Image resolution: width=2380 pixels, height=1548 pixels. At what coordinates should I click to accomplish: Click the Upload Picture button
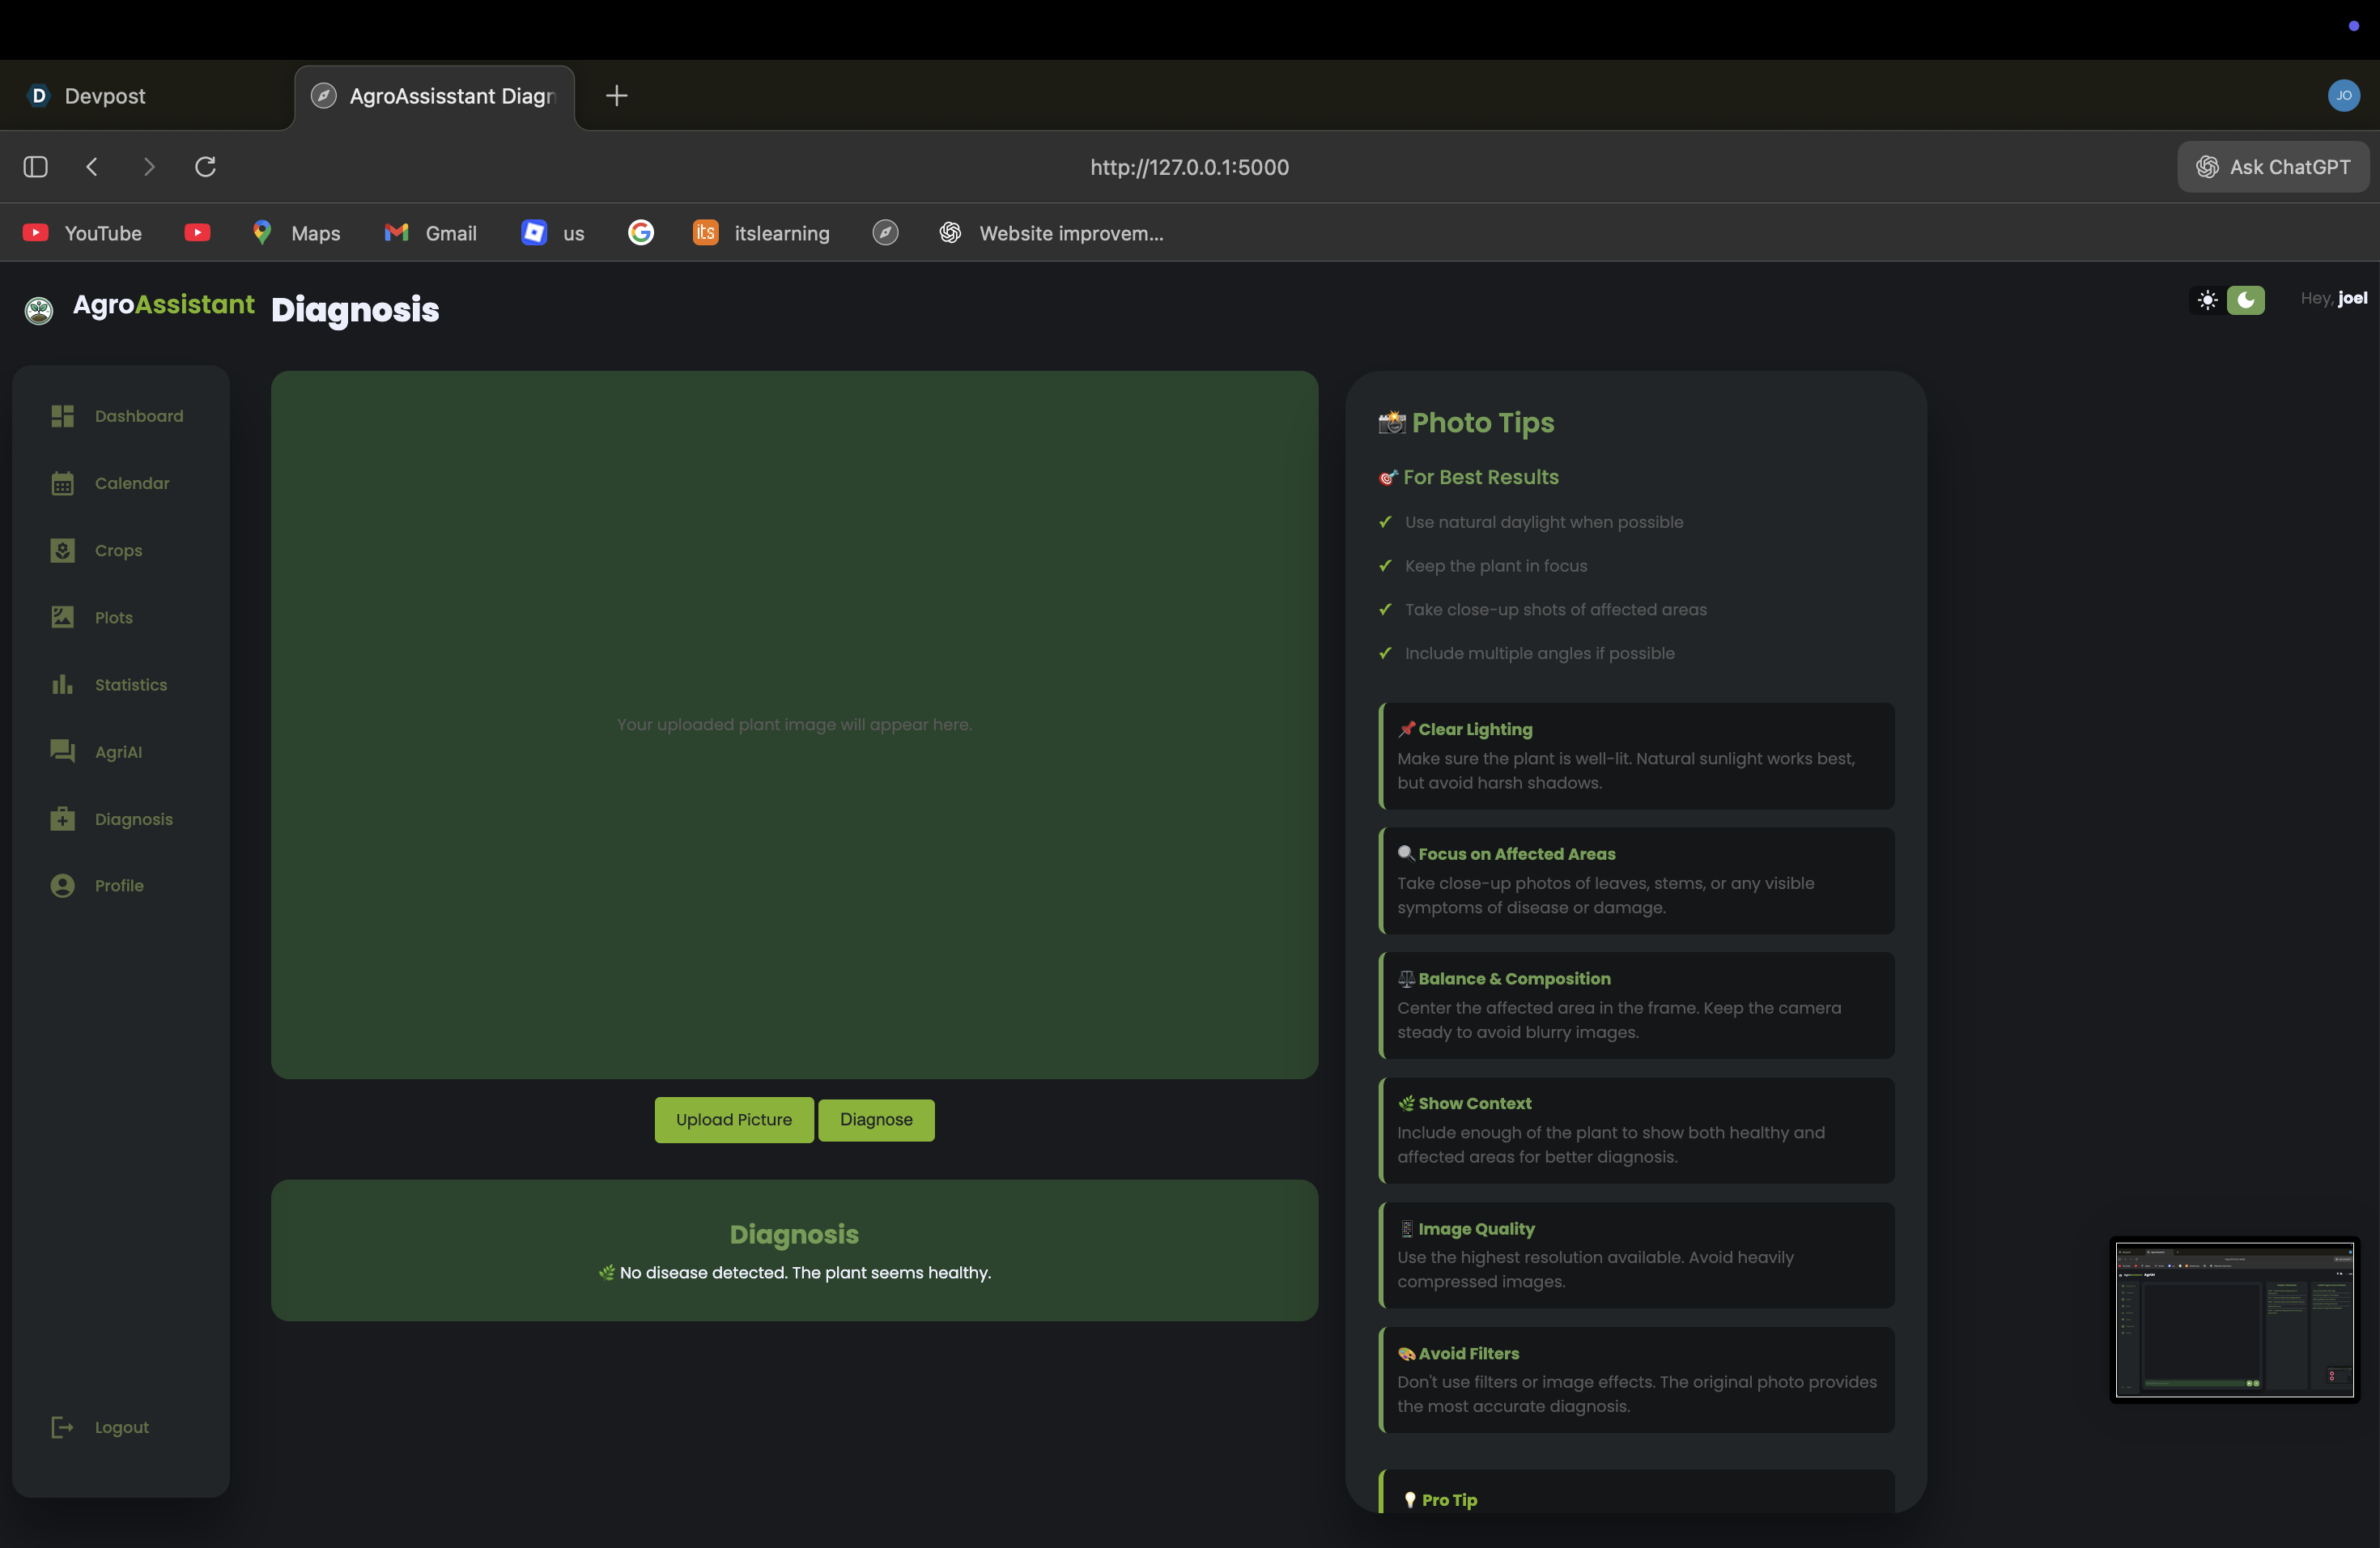(x=733, y=1120)
